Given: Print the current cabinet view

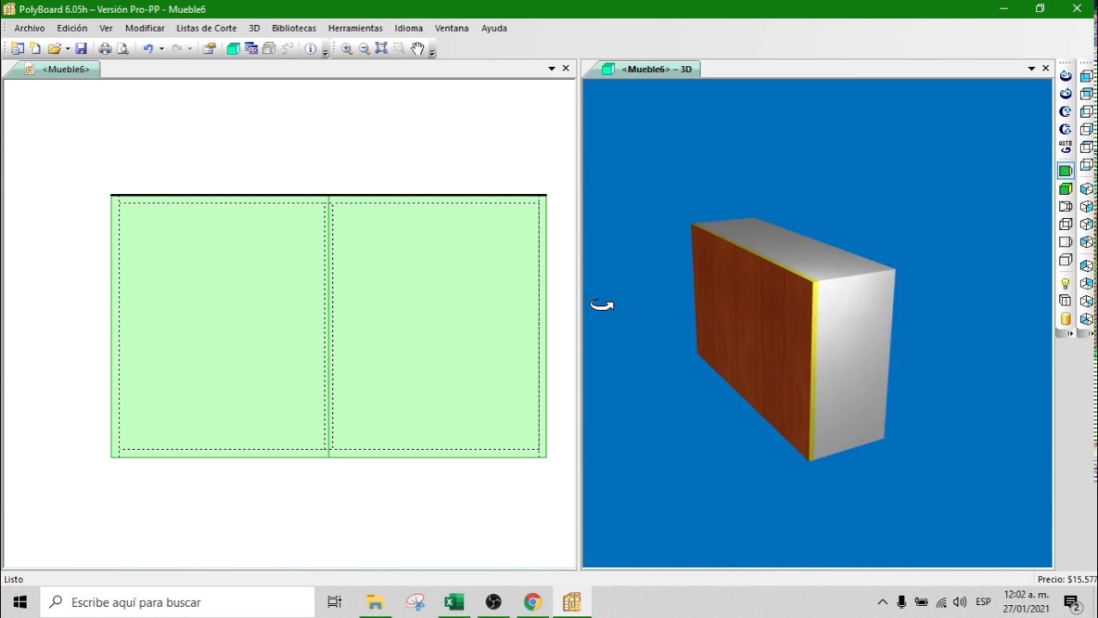Looking at the screenshot, I should pyautogui.click(x=105, y=49).
